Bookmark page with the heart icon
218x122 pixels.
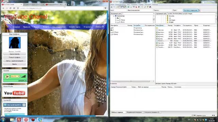point(105,8)
